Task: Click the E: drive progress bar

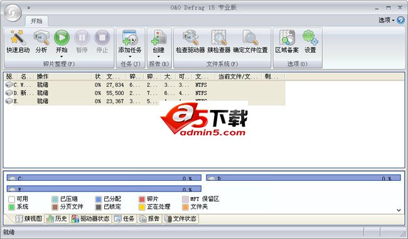Action: [x=104, y=189]
